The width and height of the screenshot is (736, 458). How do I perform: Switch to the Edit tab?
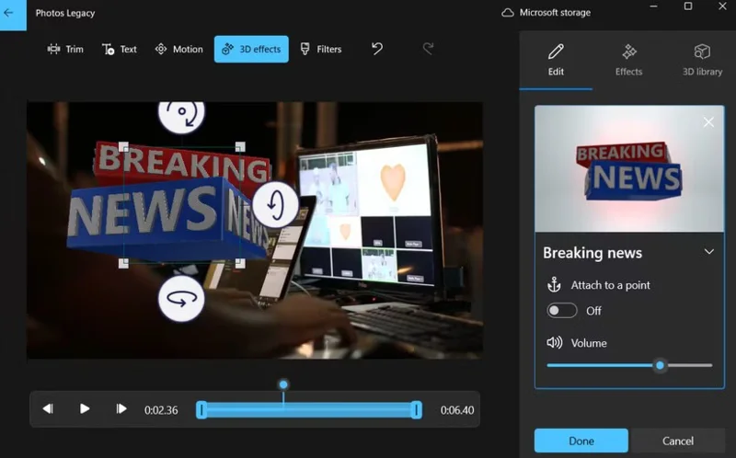[x=556, y=60]
